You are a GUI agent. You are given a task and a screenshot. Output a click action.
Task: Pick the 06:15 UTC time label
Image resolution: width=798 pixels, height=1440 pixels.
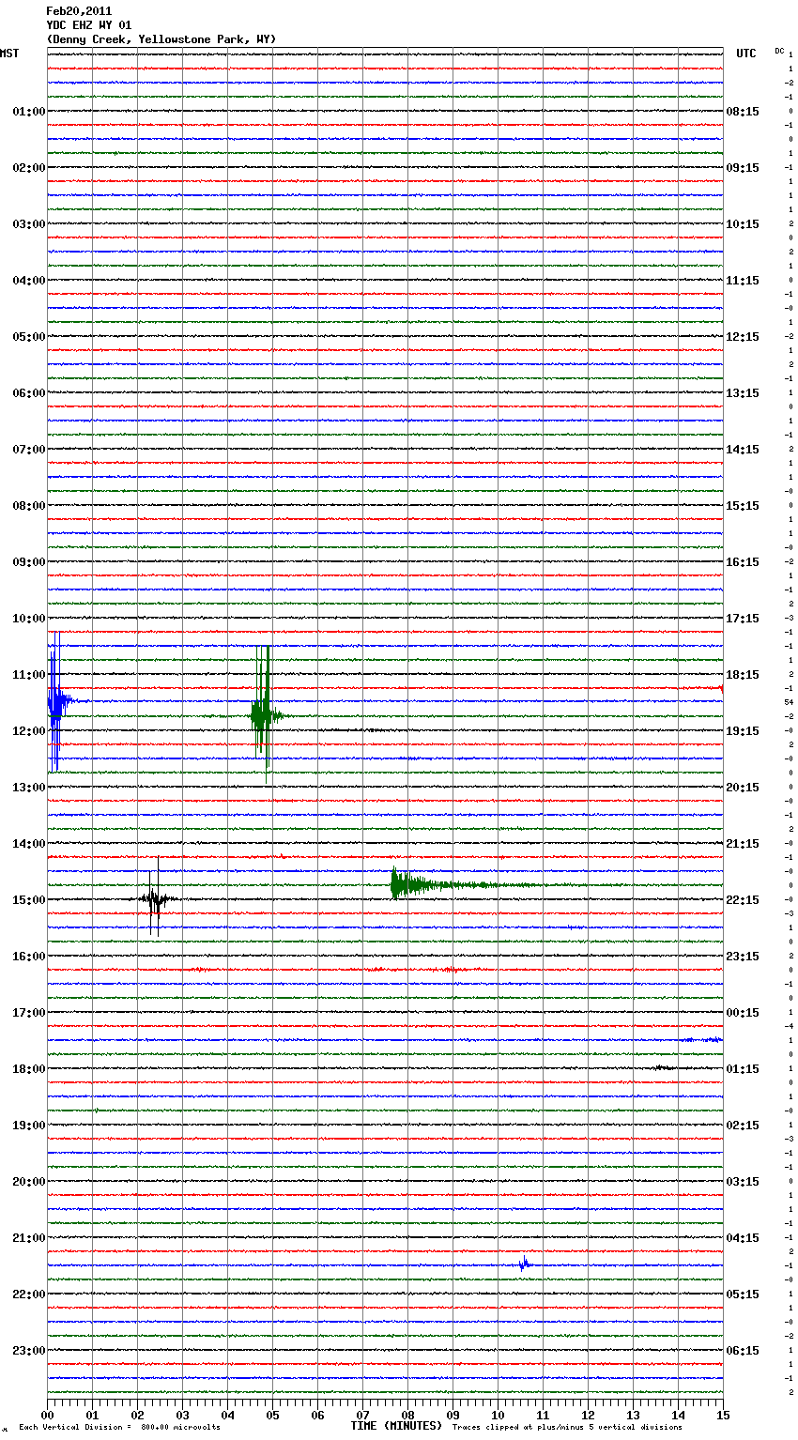[x=743, y=1351]
